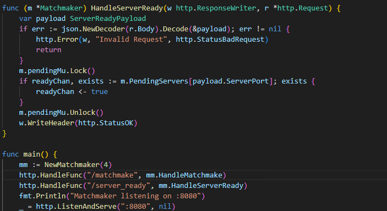The height and width of the screenshot is (211, 387).
Task: Click the HandleServerReady name in the func declaration
Action: [127, 8]
